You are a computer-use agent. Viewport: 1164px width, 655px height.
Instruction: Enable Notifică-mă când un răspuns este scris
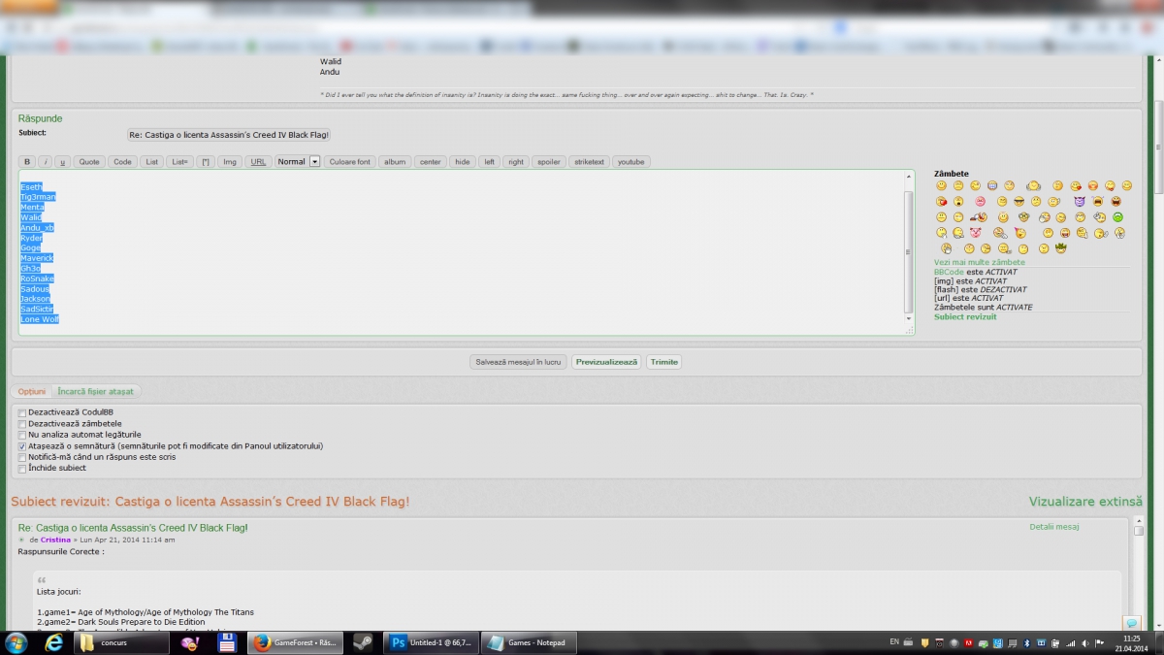22,457
